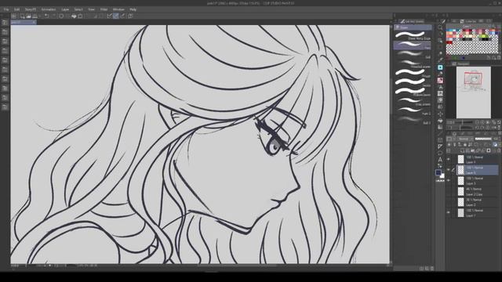Select the Zoom magnifier tool icon
The width and height of the screenshot is (502, 282).
pyautogui.click(x=440, y=27)
